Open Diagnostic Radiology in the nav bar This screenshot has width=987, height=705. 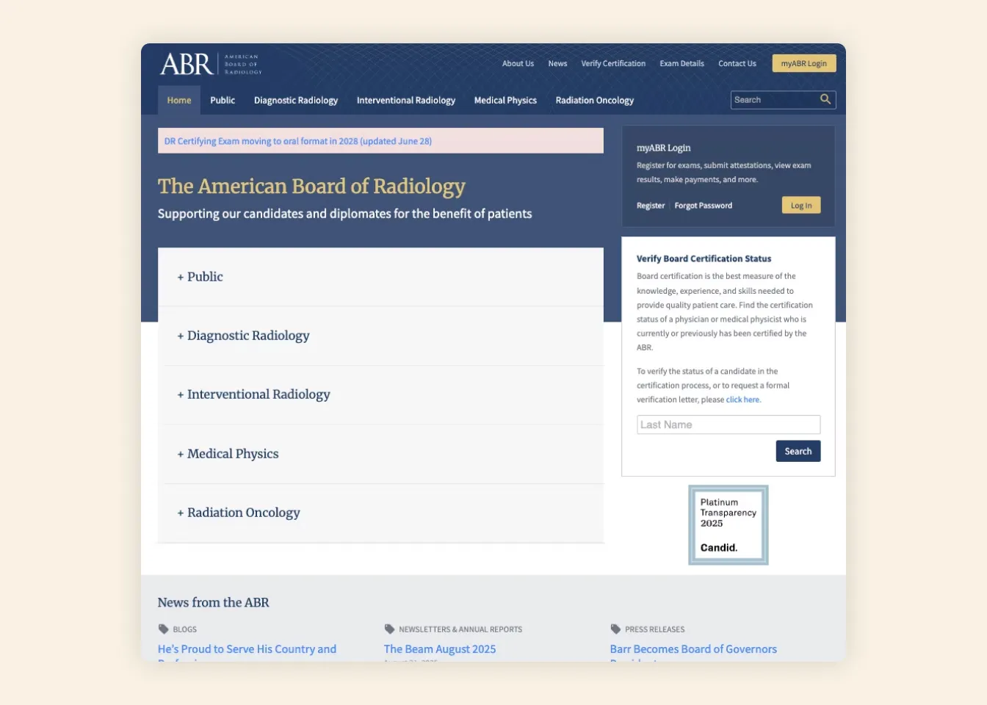tap(296, 100)
